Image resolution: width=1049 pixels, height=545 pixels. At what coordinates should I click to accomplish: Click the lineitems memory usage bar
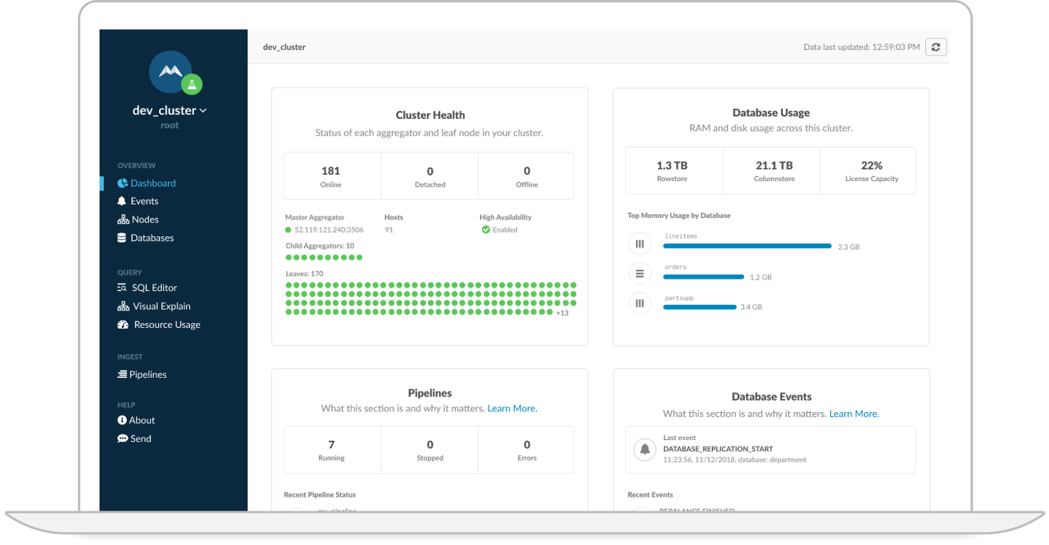point(747,246)
